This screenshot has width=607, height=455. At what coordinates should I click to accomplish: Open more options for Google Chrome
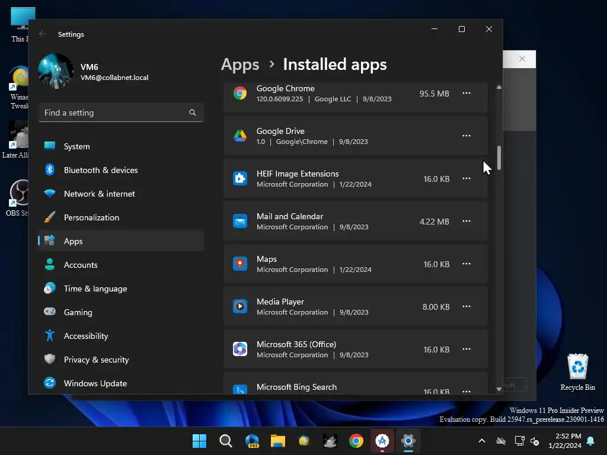pyautogui.click(x=467, y=93)
